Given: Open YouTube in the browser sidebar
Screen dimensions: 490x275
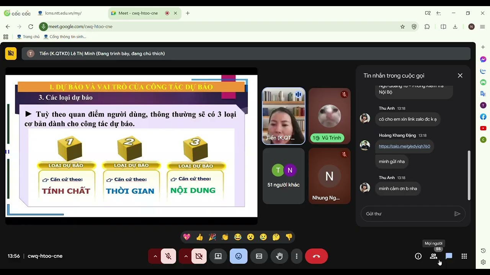Looking at the screenshot, I should tap(483, 128).
